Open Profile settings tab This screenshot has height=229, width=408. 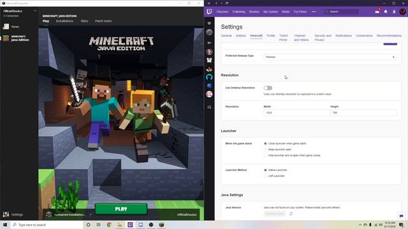tap(271, 36)
